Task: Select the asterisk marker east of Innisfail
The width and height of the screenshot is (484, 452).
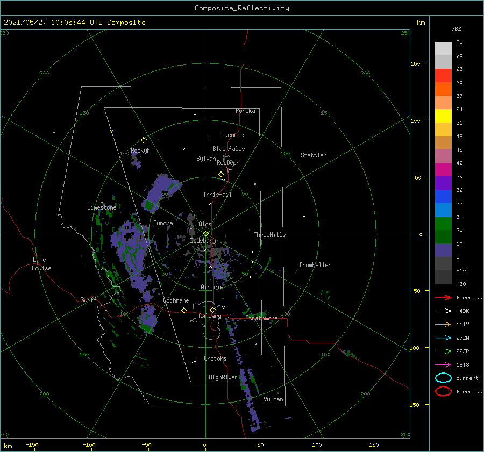Action: coord(255,184)
